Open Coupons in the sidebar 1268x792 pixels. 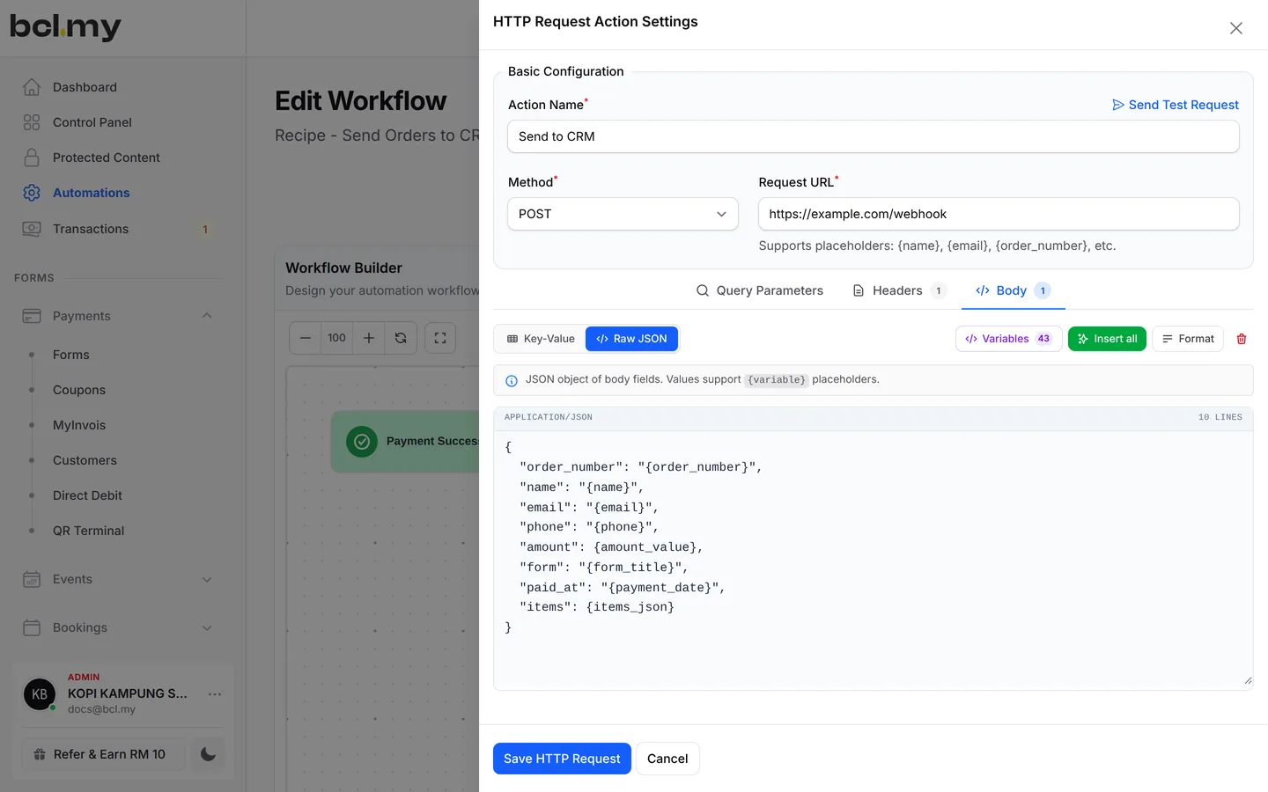point(79,390)
